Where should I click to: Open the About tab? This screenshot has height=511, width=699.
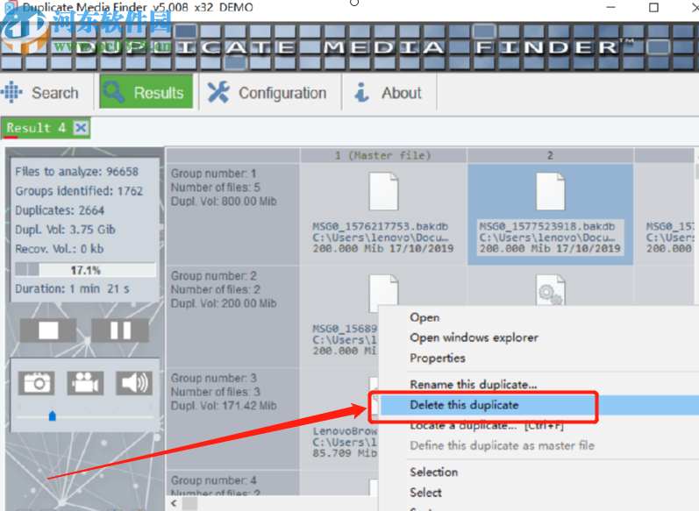coord(389,93)
